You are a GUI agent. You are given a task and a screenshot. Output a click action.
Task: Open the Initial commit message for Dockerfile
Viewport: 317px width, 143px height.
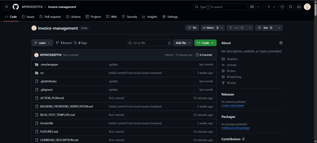(135, 123)
